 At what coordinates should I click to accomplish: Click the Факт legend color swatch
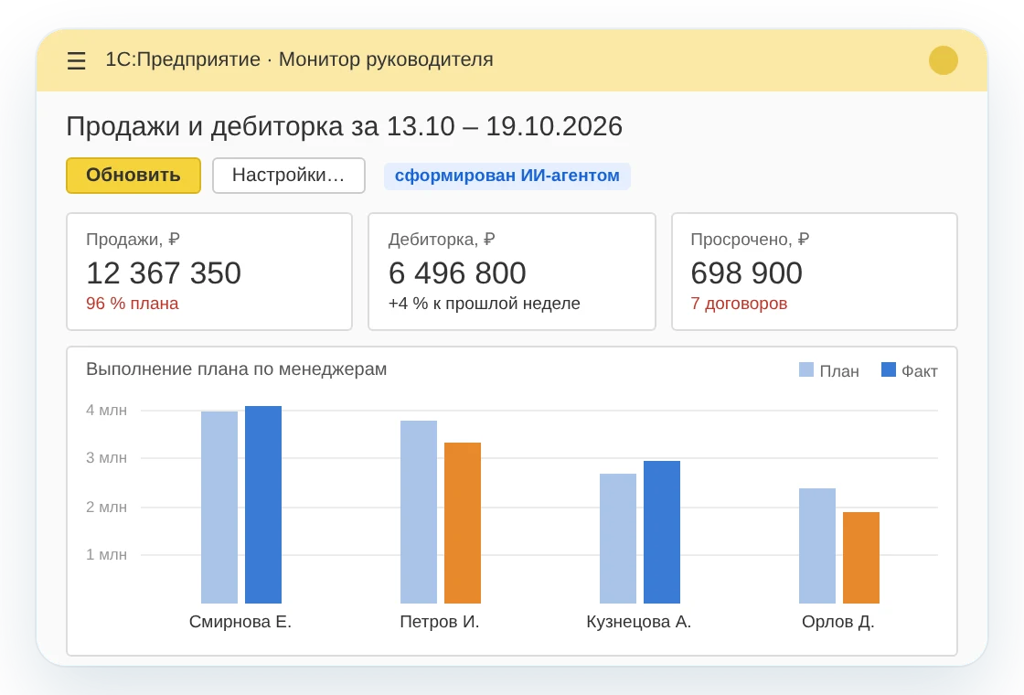[x=888, y=369]
